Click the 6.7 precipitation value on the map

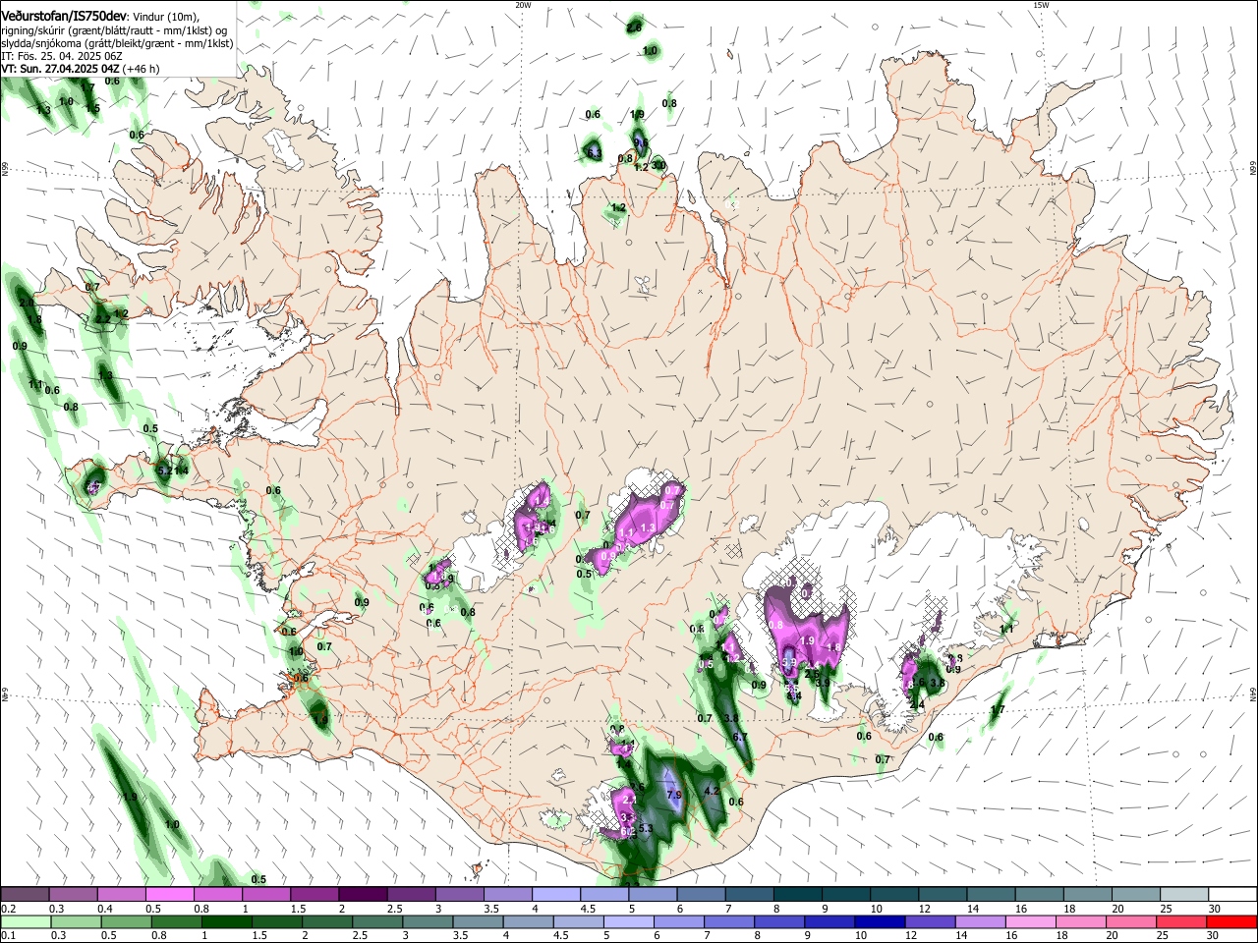[740, 737]
